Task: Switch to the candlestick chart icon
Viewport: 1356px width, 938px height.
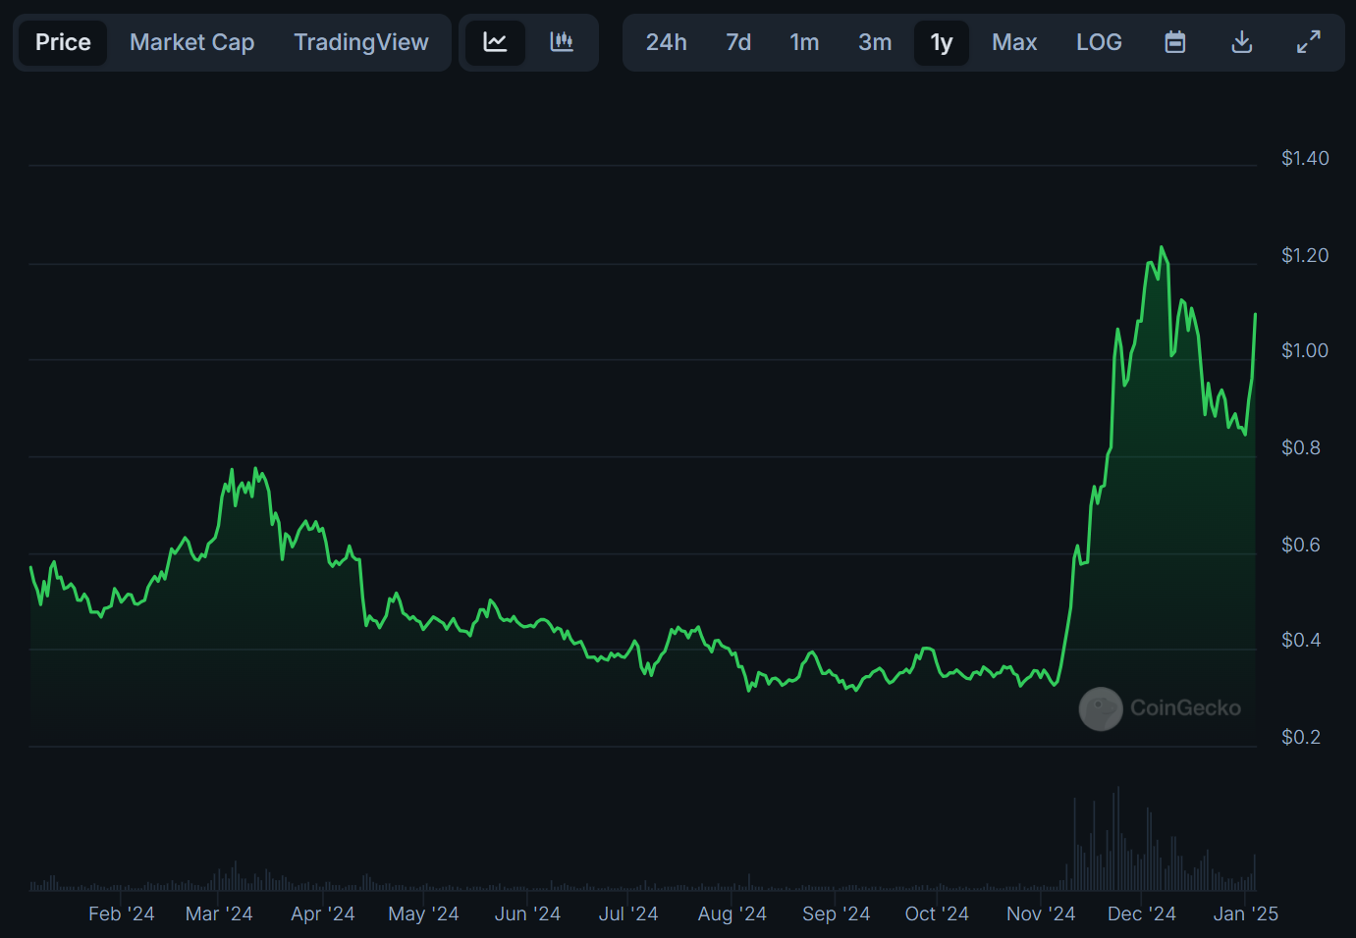Action: pyautogui.click(x=562, y=42)
